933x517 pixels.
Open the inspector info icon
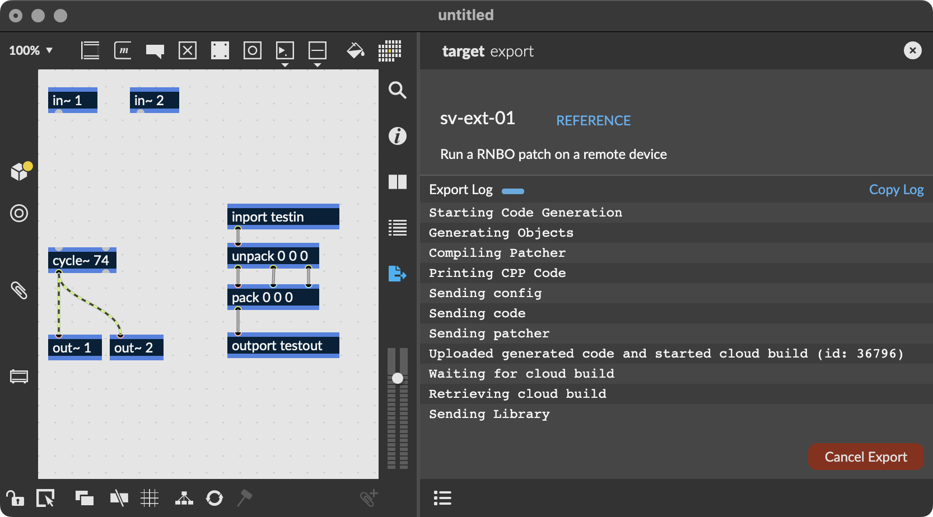[x=398, y=136]
